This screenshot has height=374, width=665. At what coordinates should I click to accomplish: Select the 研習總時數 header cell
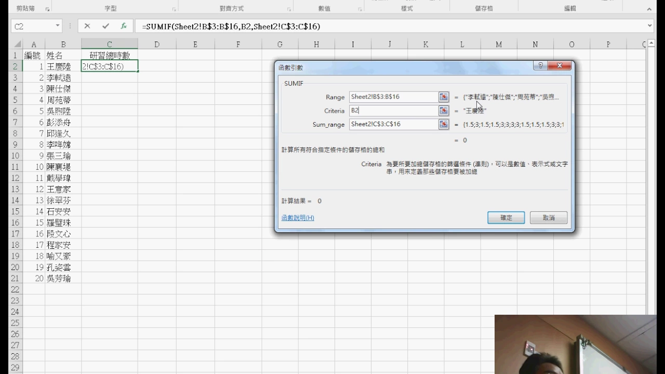coord(110,55)
